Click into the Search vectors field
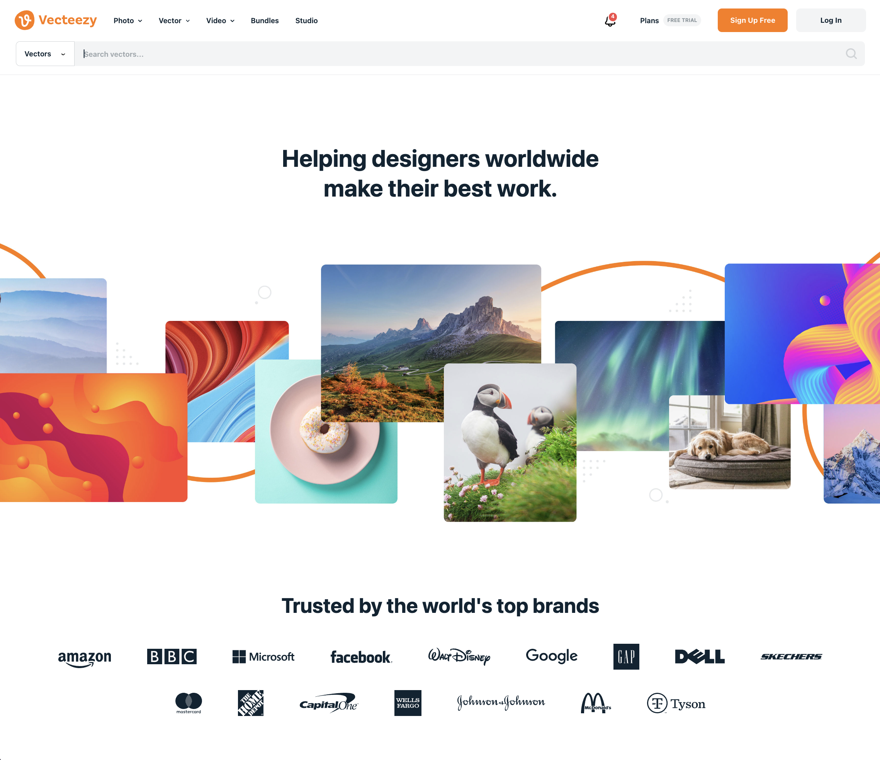This screenshot has height=760, width=880. (x=459, y=54)
